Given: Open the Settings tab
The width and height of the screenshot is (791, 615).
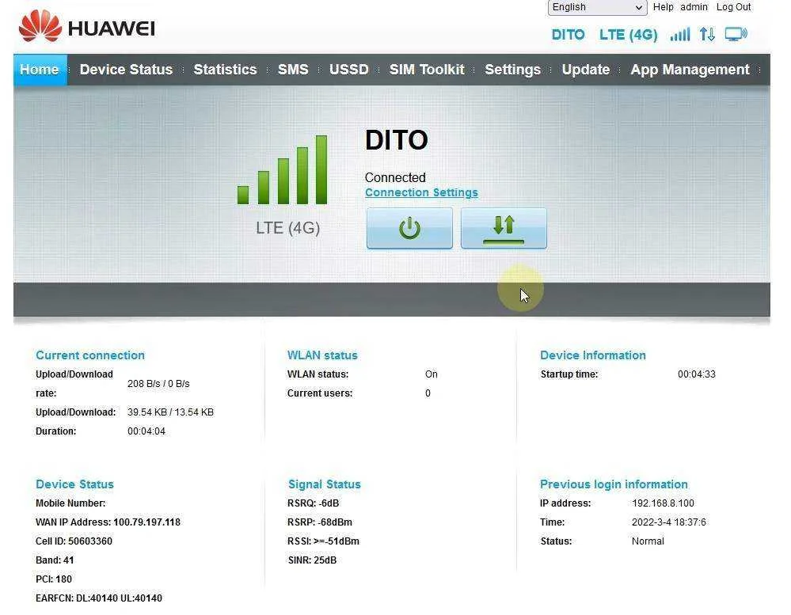Looking at the screenshot, I should [x=512, y=70].
